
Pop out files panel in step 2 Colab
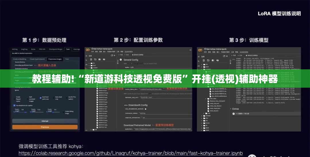pos(112,56)
